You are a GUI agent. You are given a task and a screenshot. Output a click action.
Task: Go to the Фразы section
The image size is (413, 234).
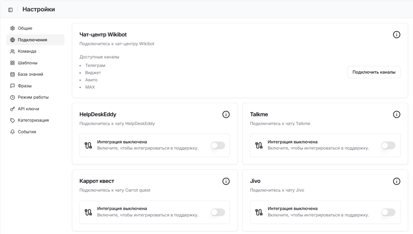[35, 86]
